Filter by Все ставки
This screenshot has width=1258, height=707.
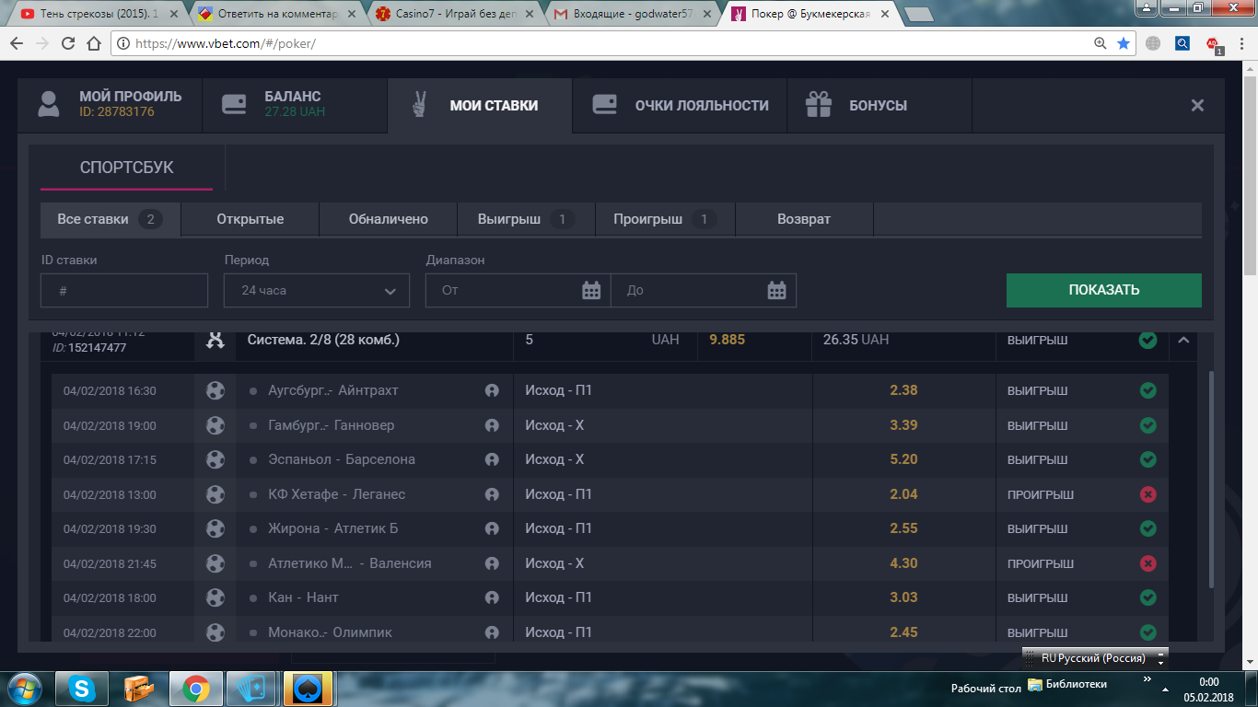[x=111, y=219]
